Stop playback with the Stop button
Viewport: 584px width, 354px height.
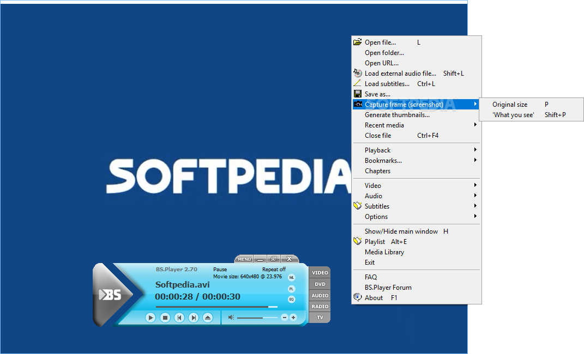pos(165,318)
